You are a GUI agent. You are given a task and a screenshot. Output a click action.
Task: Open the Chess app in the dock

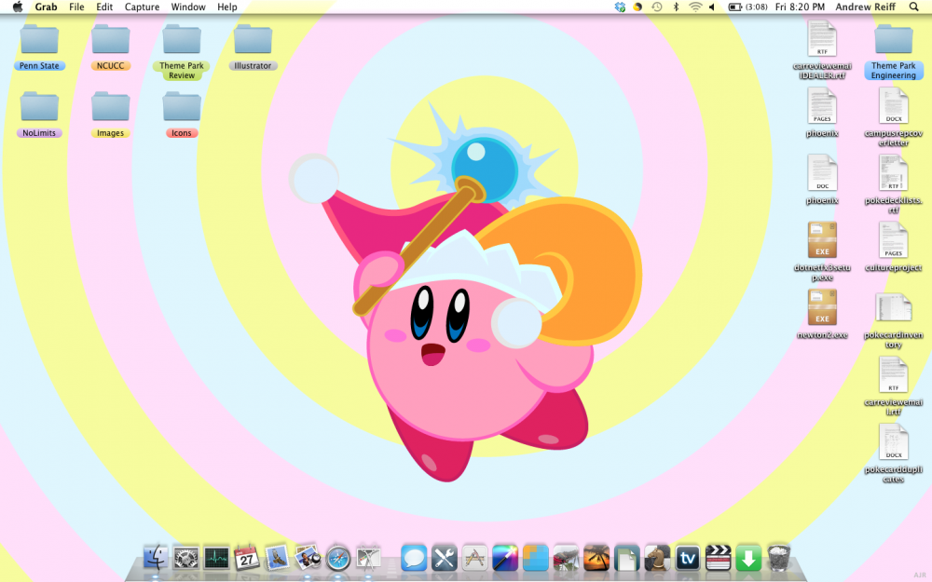pyautogui.click(x=655, y=559)
